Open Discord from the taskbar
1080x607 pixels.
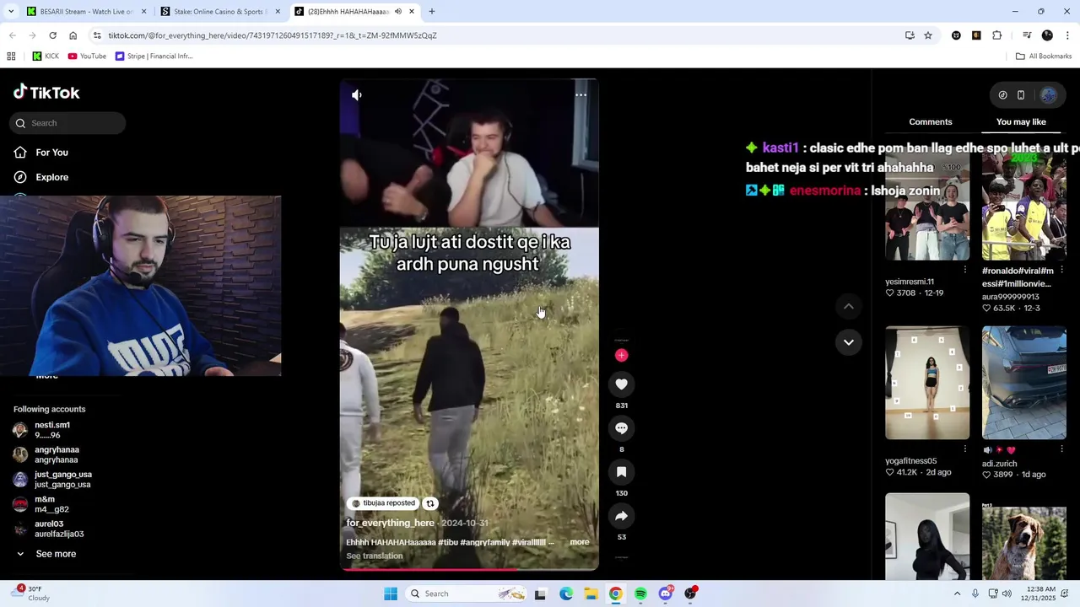(666, 594)
